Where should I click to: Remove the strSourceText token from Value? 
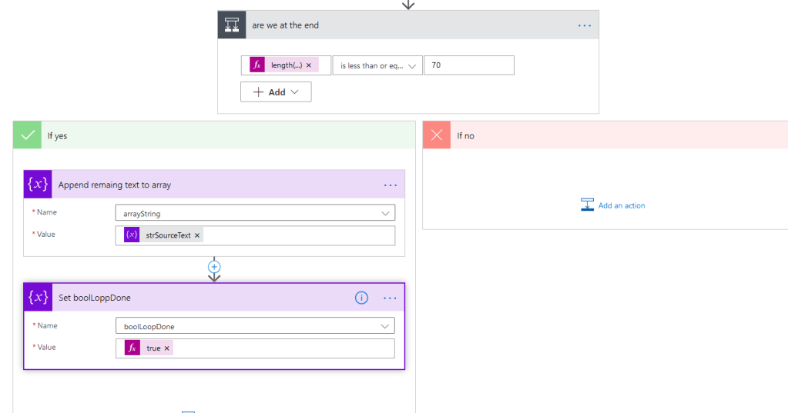(197, 235)
